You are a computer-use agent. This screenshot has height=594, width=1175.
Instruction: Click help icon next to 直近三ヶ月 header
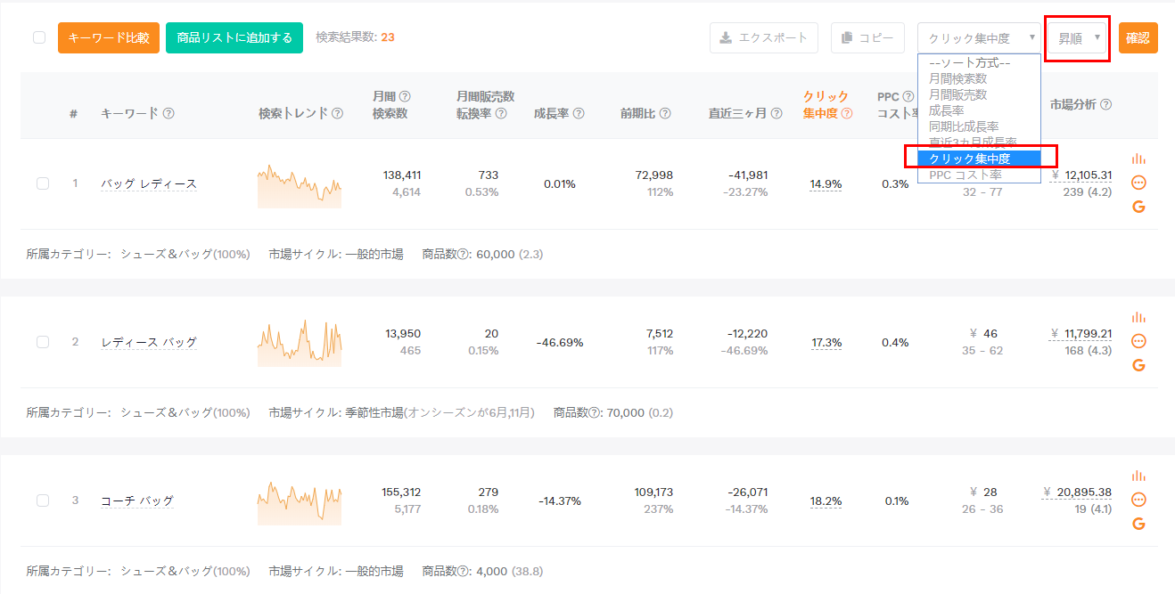tap(776, 113)
